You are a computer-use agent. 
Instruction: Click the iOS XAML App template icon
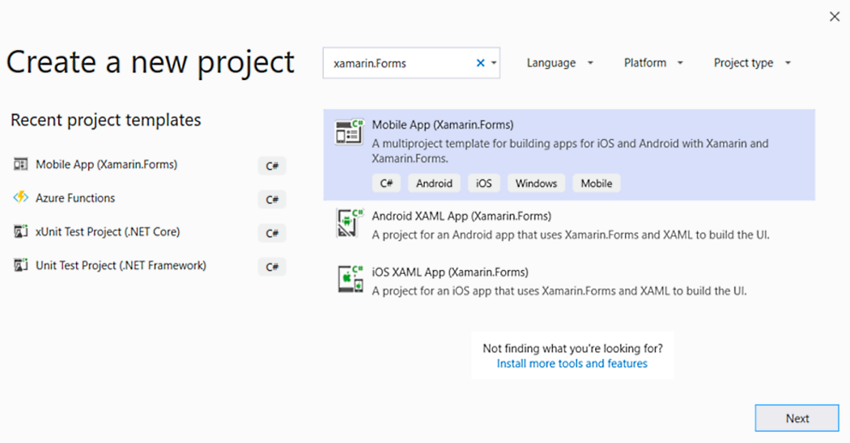click(x=351, y=279)
